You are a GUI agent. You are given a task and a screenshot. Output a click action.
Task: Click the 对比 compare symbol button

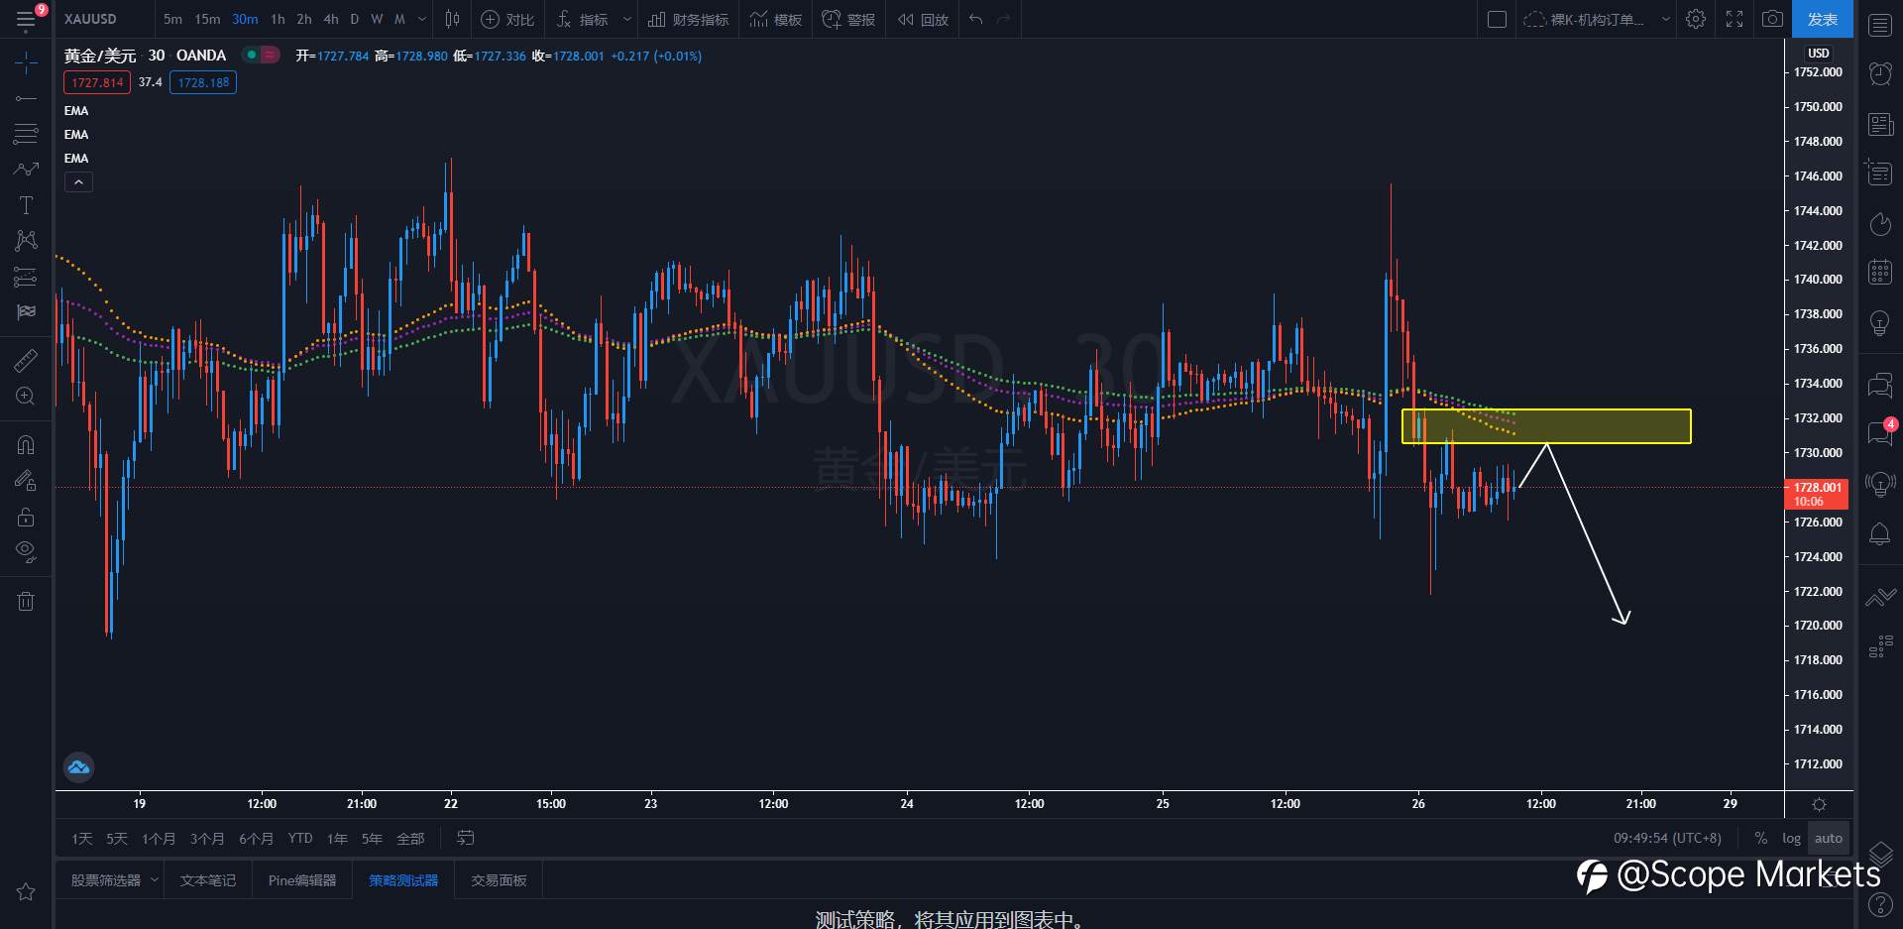pos(507,19)
